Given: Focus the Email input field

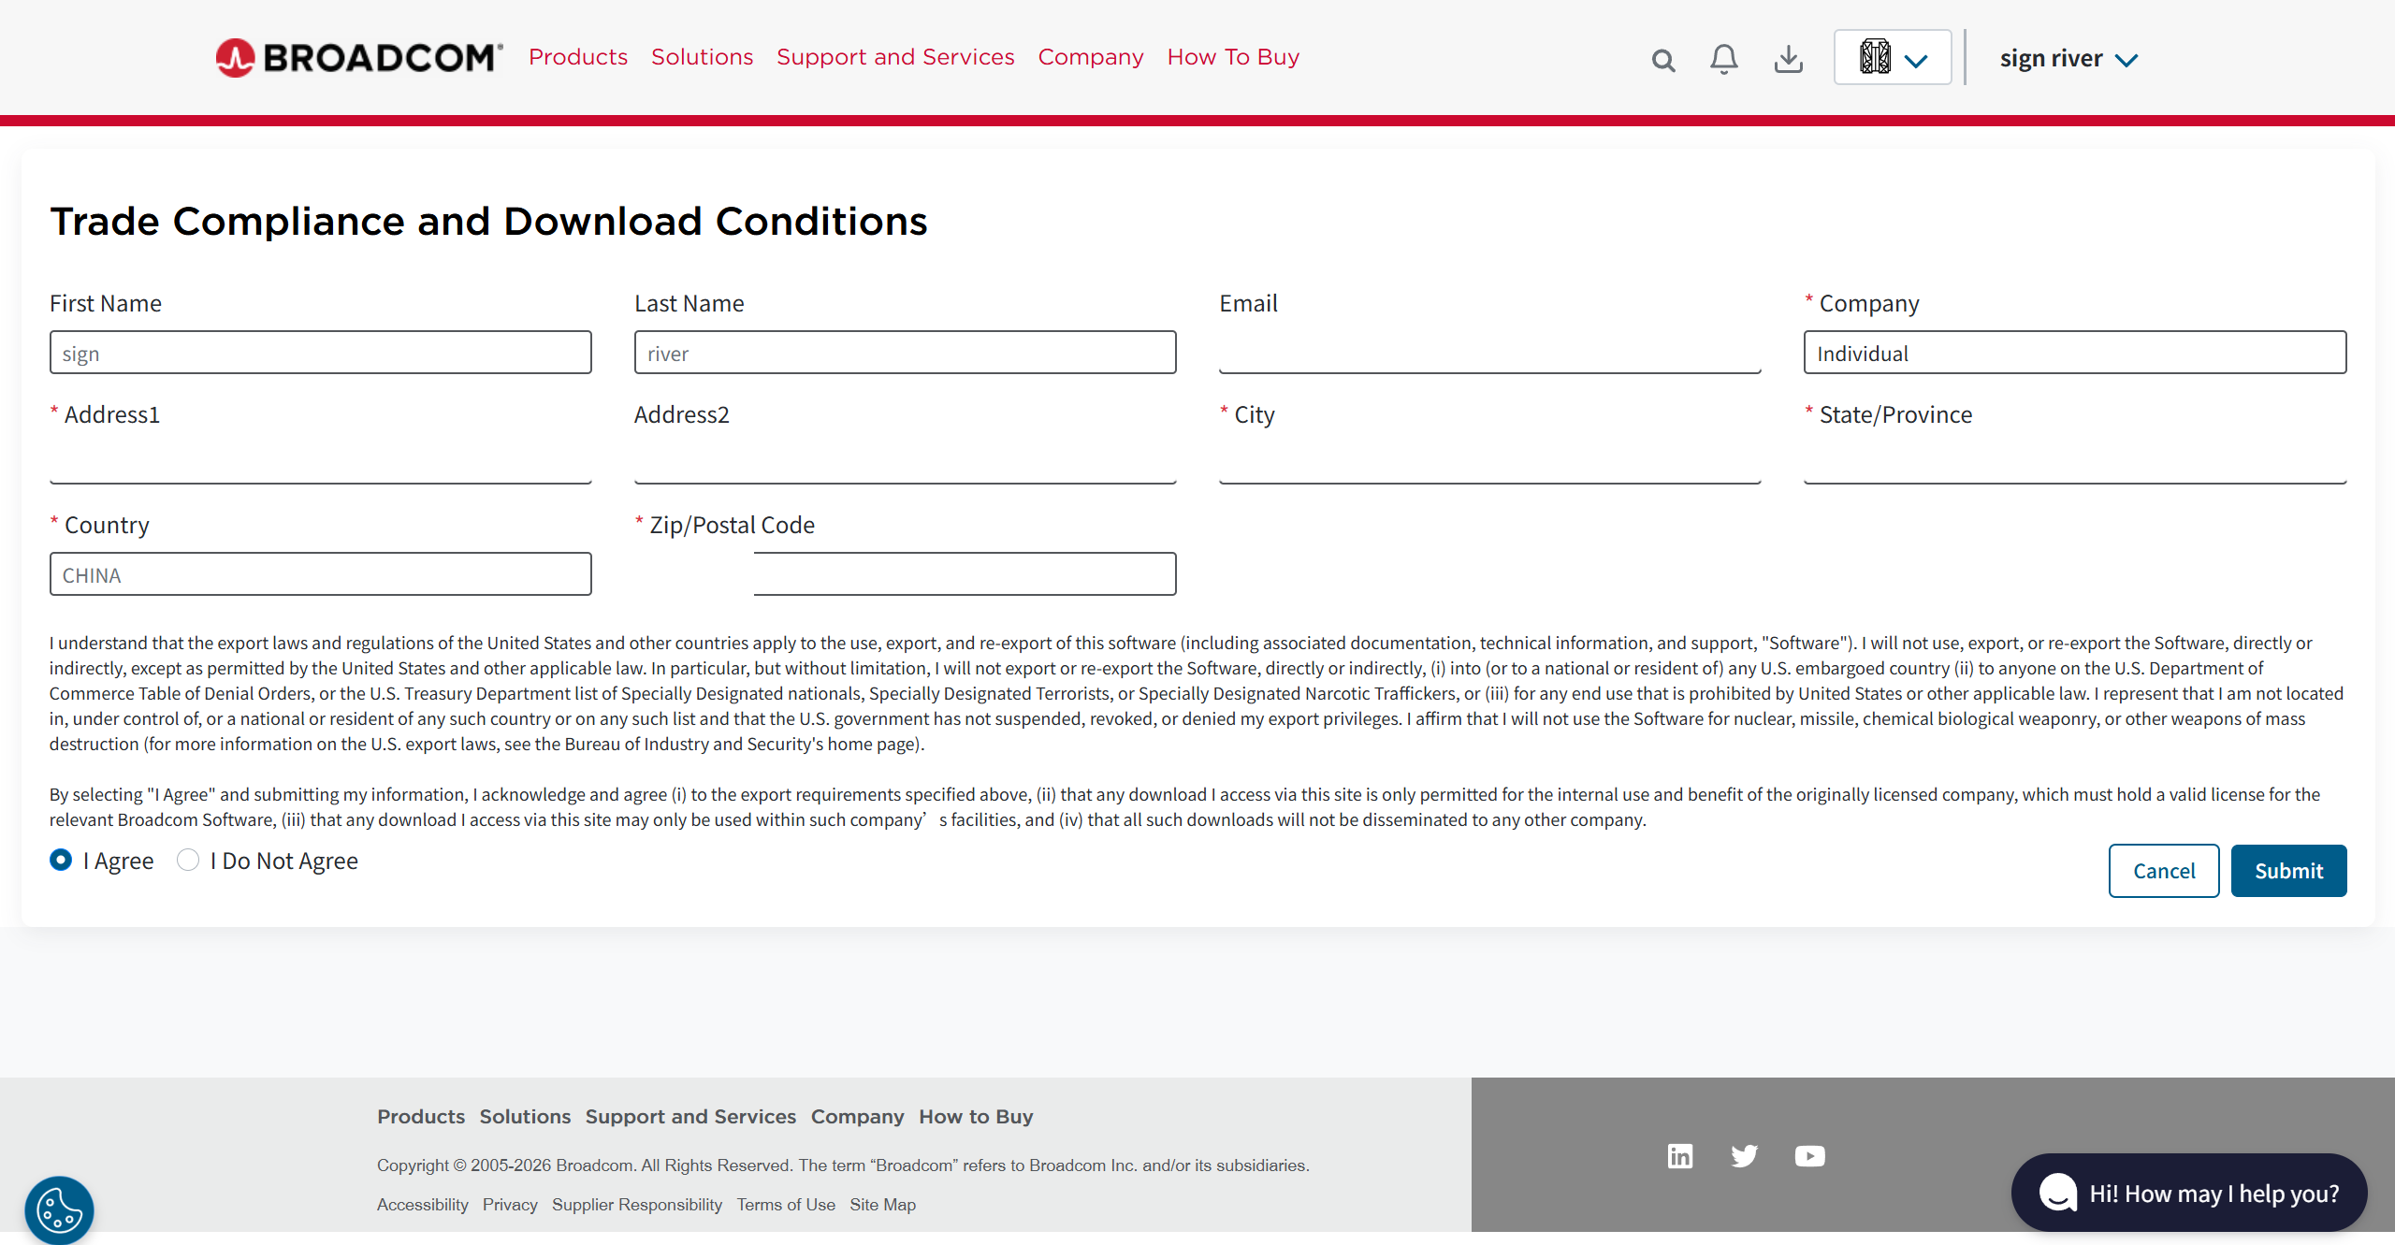Looking at the screenshot, I should [x=1490, y=353].
